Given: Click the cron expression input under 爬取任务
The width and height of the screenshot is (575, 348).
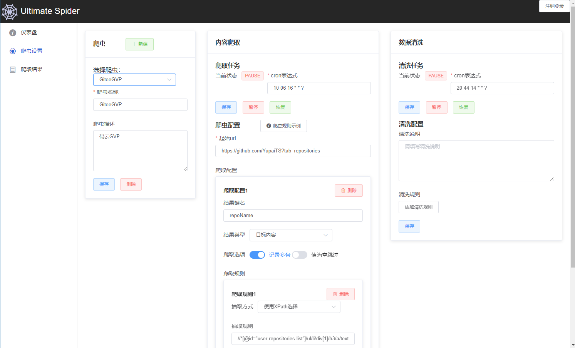Looking at the screenshot, I should (x=319, y=88).
